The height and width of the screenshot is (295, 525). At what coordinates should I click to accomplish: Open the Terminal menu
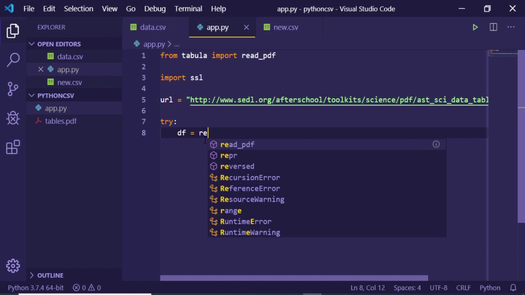click(x=188, y=9)
